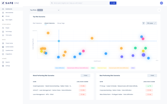The height and width of the screenshot is (104, 167).
Task: Open the 1 Week selector for Worst Performing
Action: [85, 75]
